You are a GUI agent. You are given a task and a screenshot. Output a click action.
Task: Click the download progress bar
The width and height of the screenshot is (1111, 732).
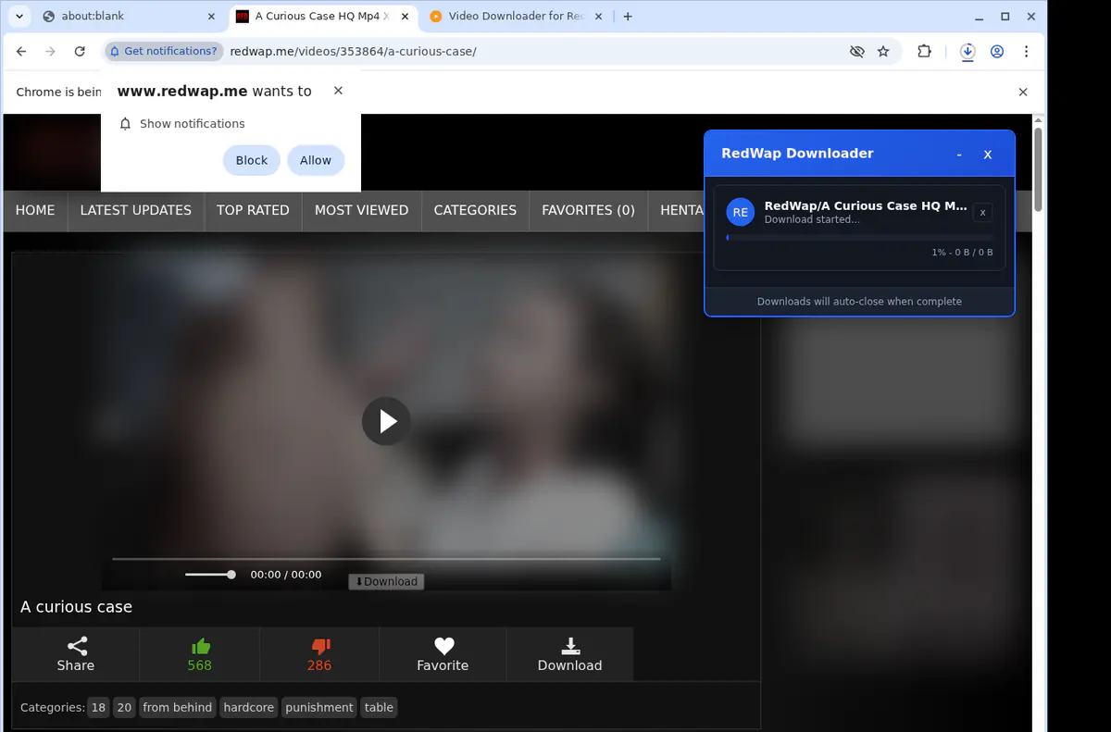click(x=859, y=238)
